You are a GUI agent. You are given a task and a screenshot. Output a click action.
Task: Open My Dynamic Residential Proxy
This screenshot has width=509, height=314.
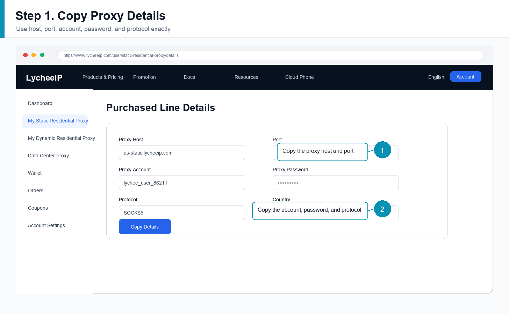tap(62, 138)
